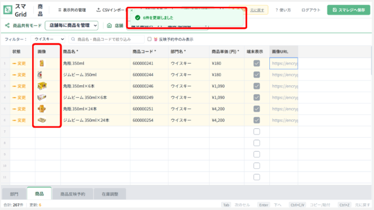The height and width of the screenshot is (210, 374).
Task: Open thumbnail image of ジムビーム 350ml
Action: click(40, 75)
